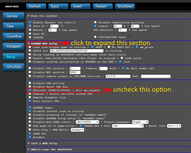Toggle No Auto Power Off checkbox
Image resolution: width=191 pixels, height=153 pixels.
pyautogui.click(x=122, y=68)
